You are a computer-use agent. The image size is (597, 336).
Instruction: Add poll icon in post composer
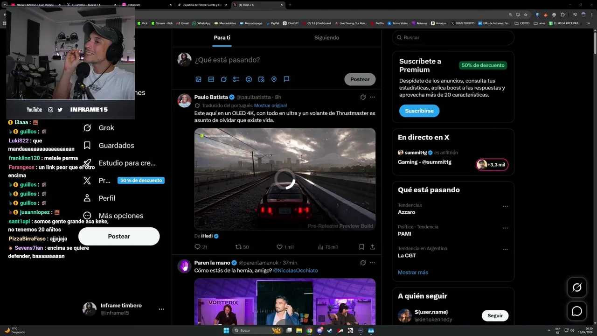pyautogui.click(x=236, y=79)
